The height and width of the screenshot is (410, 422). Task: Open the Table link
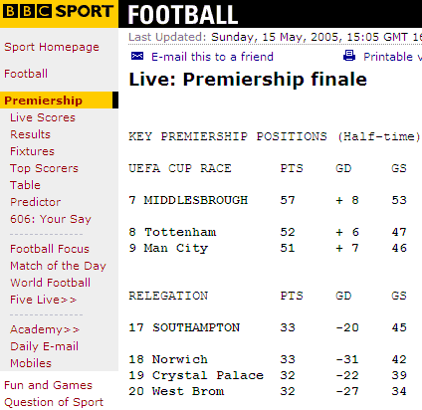[x=25, y=185]
